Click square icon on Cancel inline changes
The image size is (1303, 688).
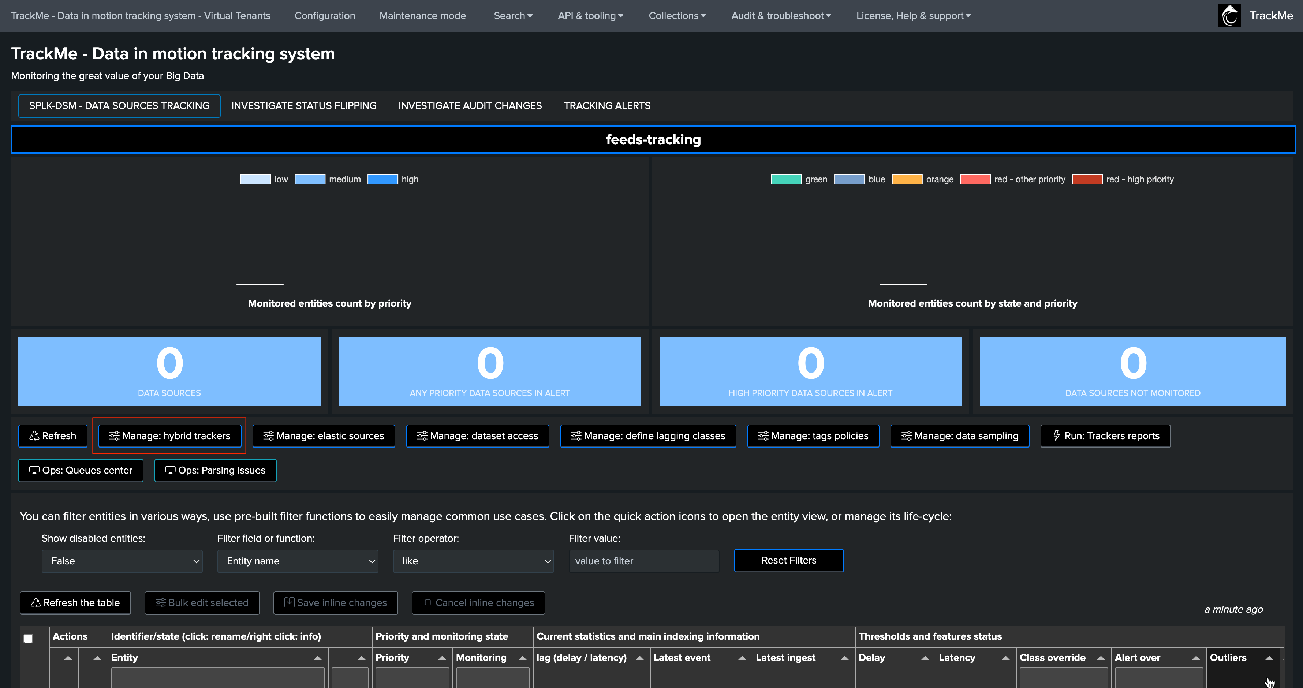point(428,602)
